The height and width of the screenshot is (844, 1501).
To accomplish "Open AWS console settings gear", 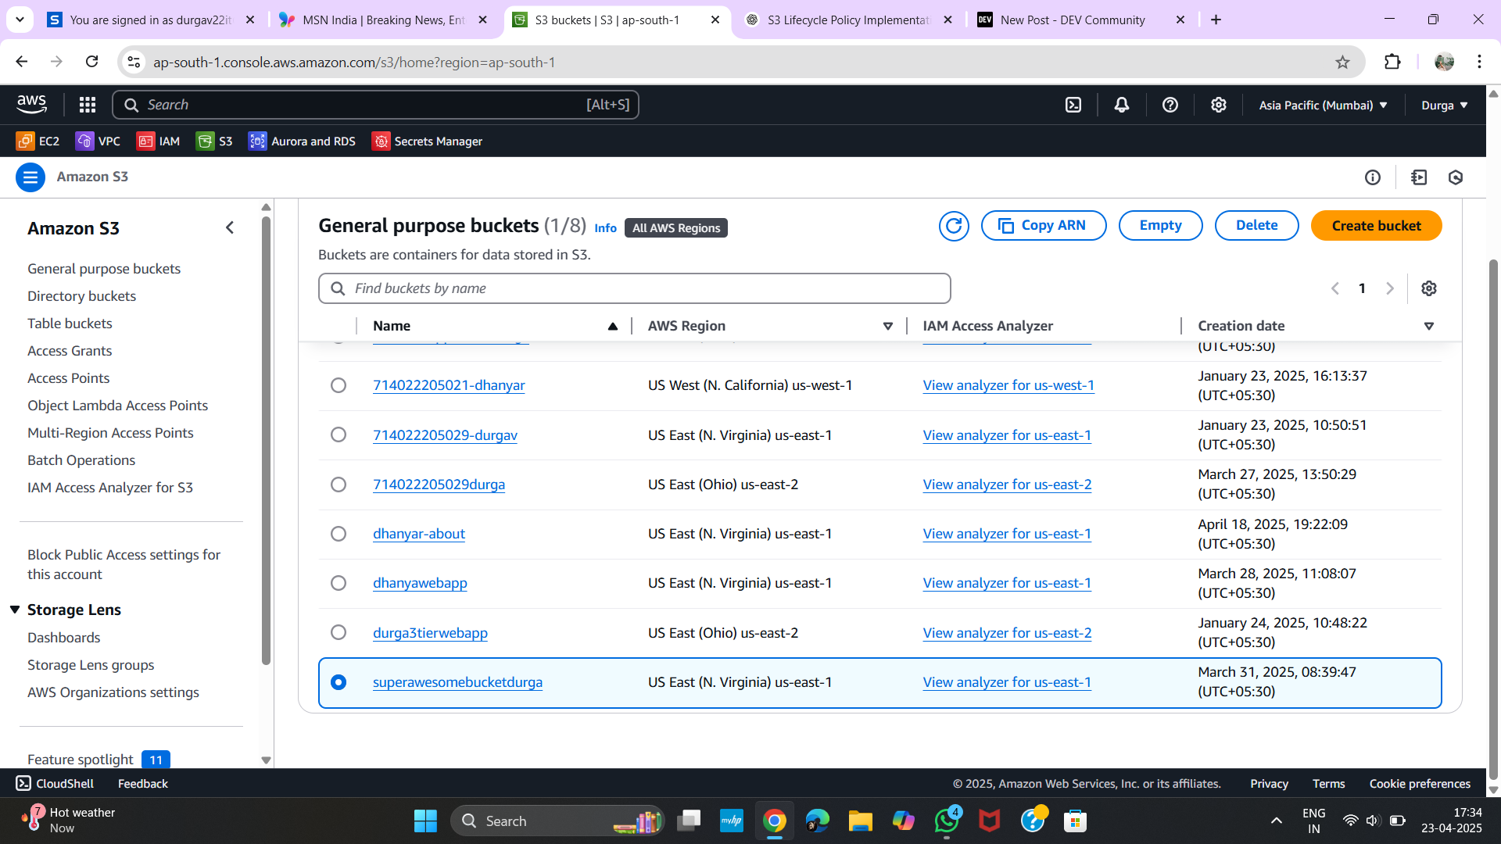I will 1219,105.
